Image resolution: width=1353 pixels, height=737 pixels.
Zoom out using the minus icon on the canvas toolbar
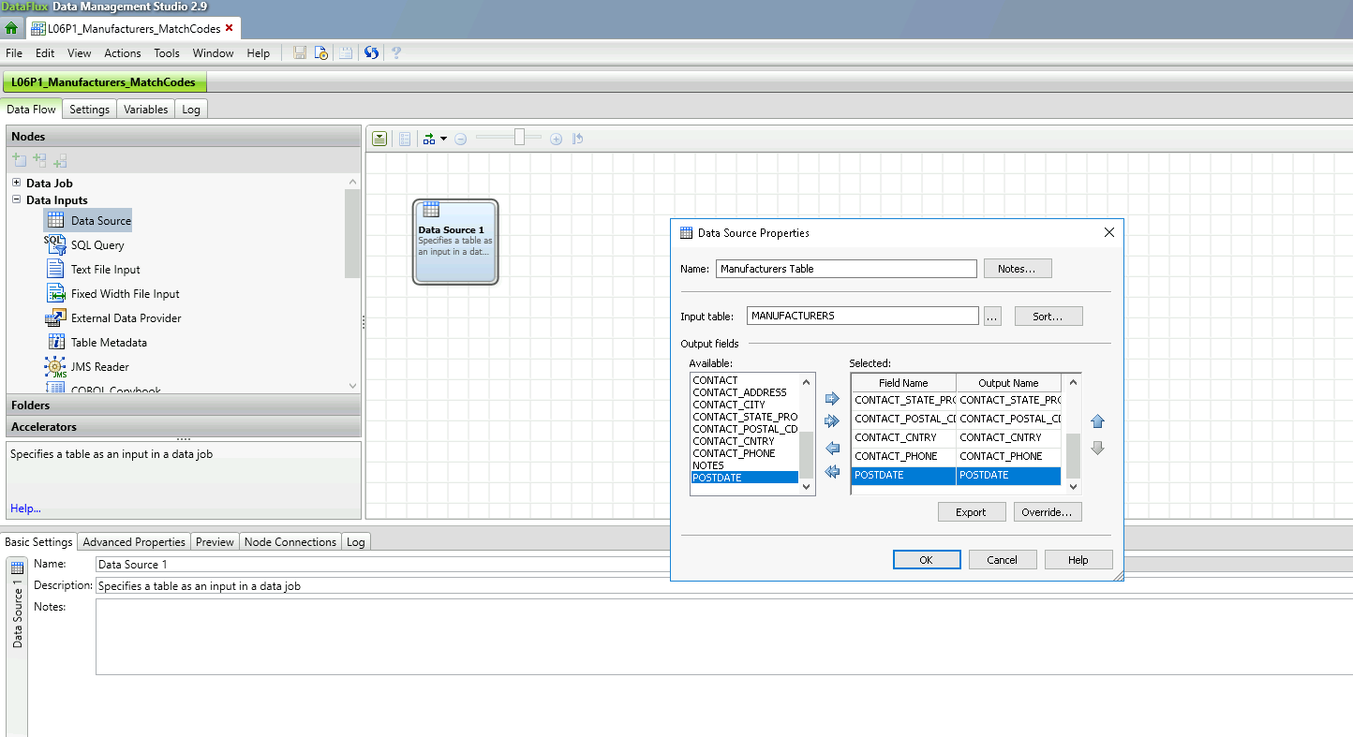[x=460, y=139]
